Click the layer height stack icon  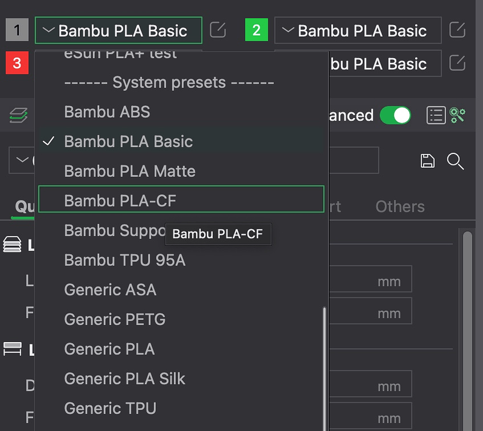[12, 244]
